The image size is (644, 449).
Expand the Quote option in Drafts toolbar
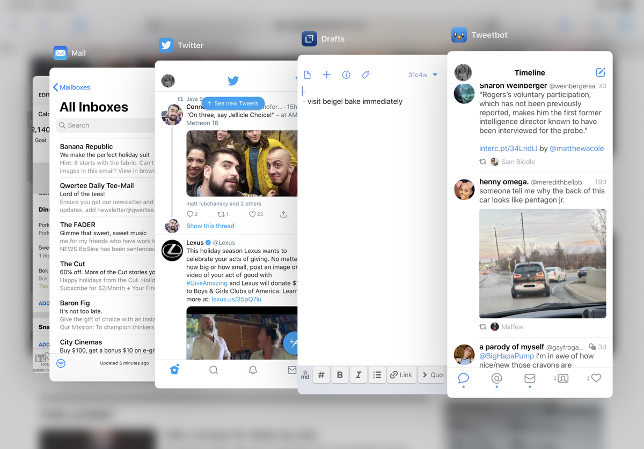(433, 375)
